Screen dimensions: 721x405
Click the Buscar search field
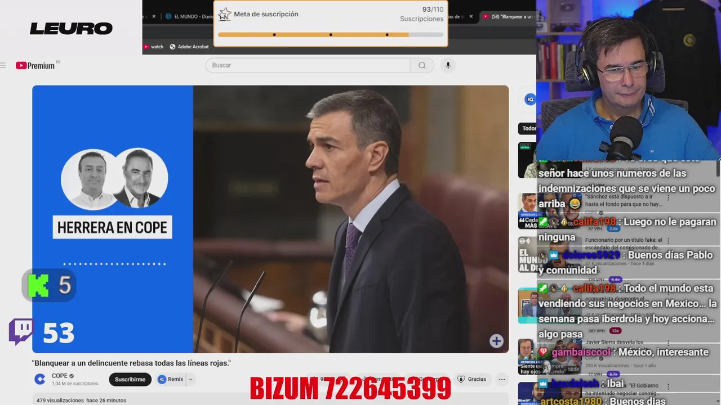(x=308, y=65)
